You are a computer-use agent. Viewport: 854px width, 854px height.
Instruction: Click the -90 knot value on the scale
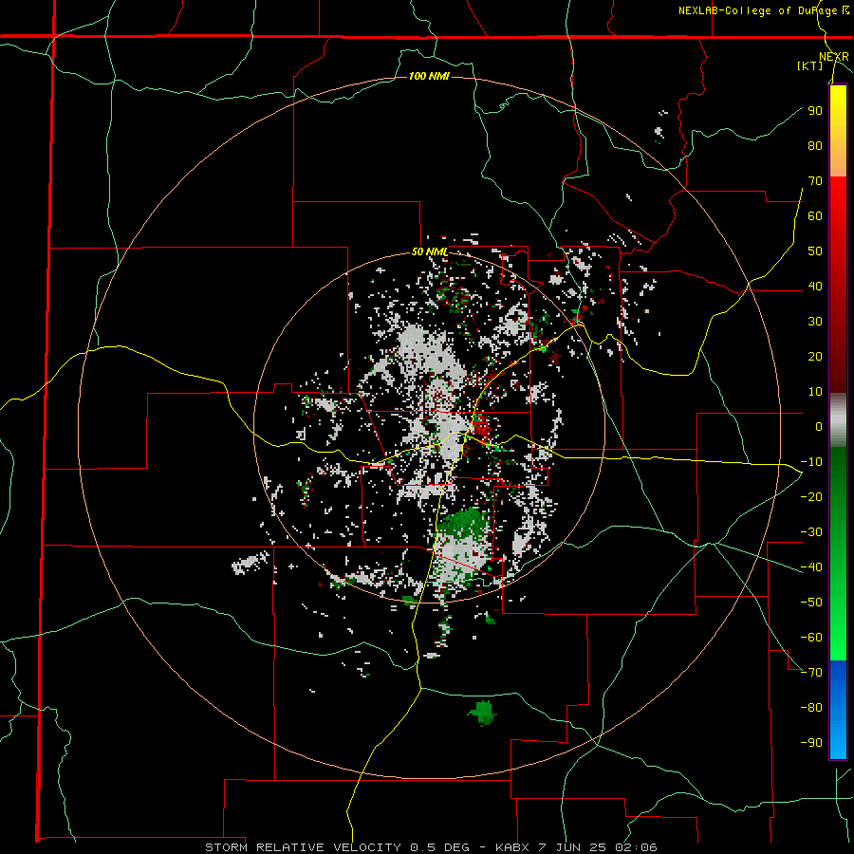click(x=811, y=742)
